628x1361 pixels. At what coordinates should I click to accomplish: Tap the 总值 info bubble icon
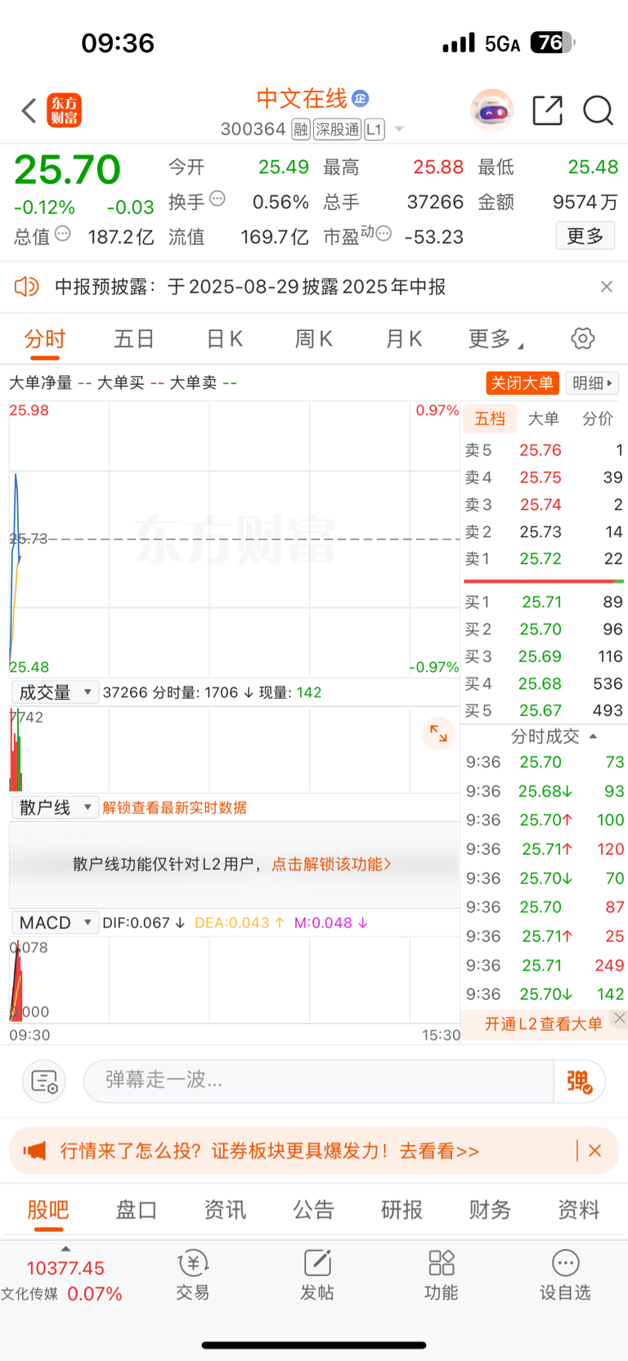[x=62, y=234]
